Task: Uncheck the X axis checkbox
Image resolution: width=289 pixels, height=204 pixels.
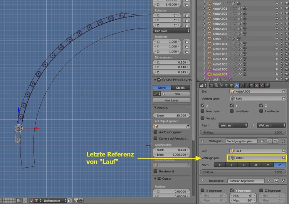Action: [x=203, y=105]
